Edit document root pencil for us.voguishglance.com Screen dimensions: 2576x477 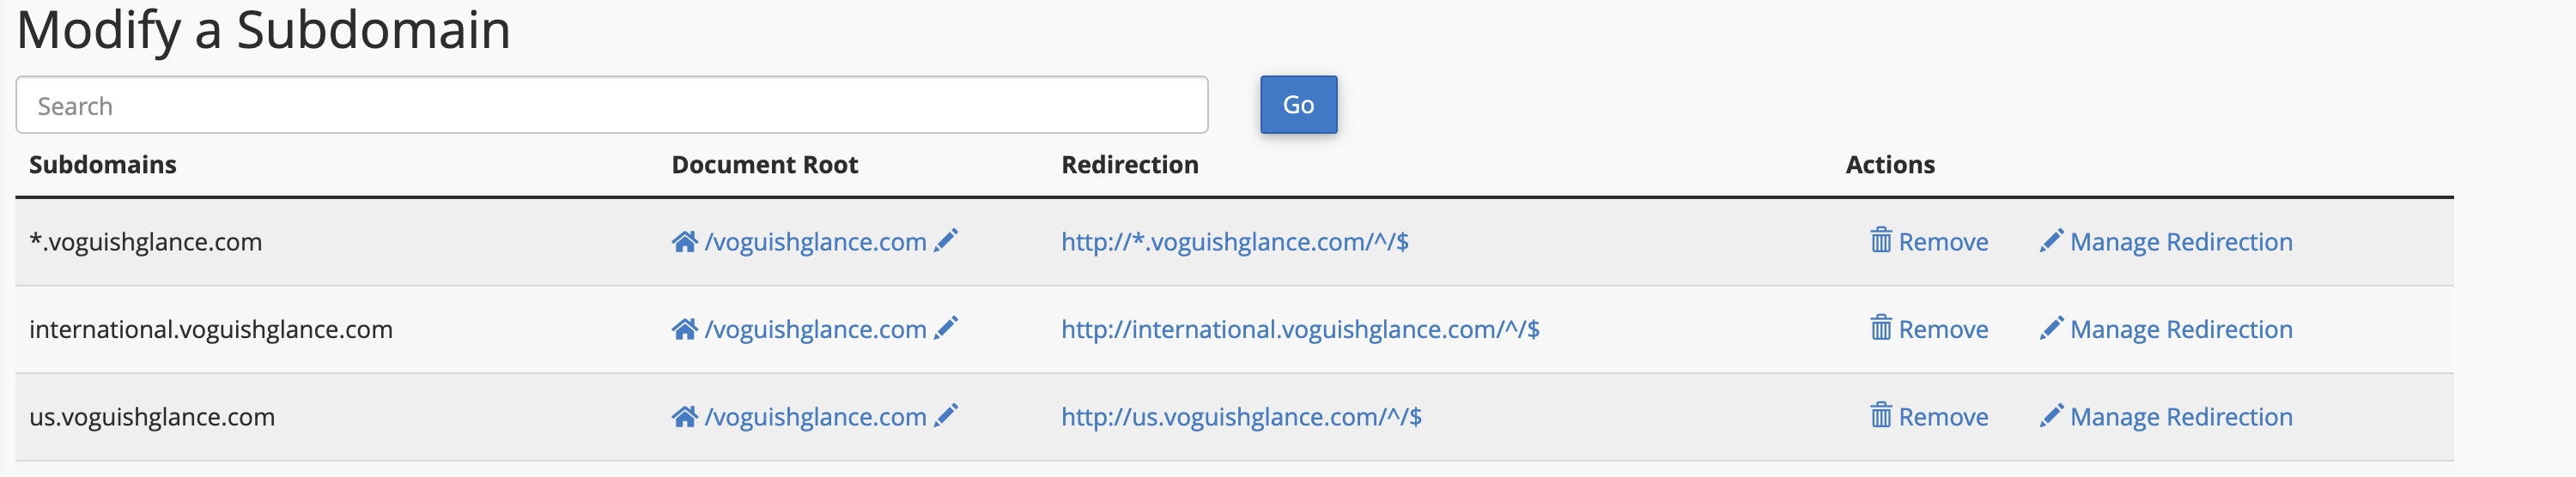[x=946, y=415]
